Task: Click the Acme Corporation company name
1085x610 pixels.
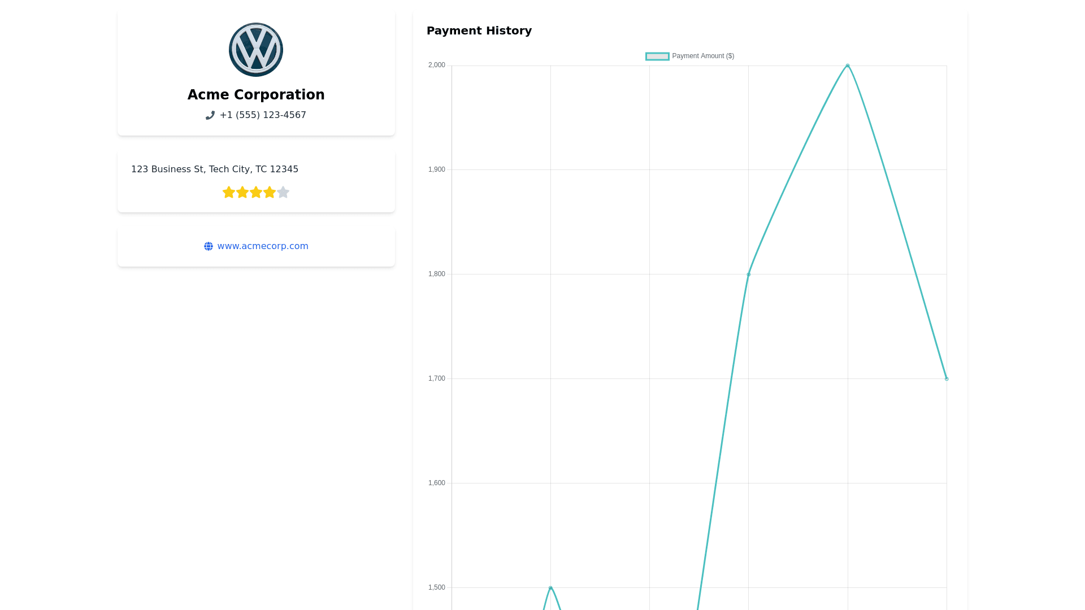Action: (256, 95)
